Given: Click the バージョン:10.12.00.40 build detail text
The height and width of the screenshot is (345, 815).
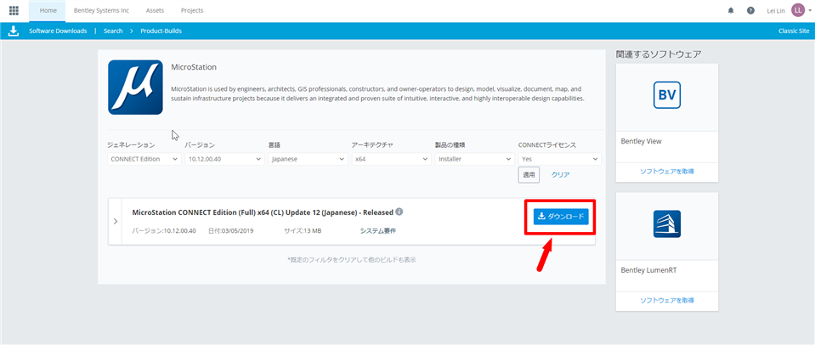Looking at the screenshot, I should [x=164, y=230].
